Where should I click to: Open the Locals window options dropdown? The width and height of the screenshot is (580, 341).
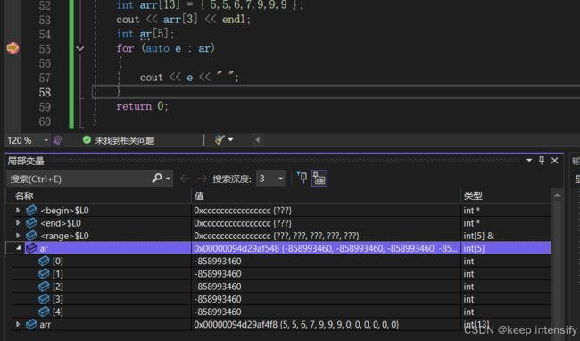[529, 160]
